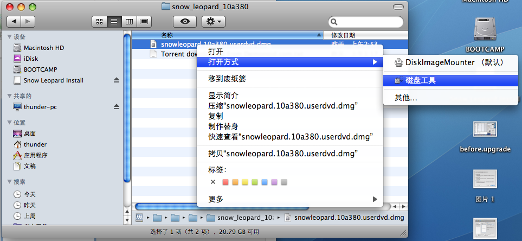The height and width of the screenshot is (241, 522).
Task: Choose 打开 in the context menu
Action: pyautogui.click(x=289, y=52)
